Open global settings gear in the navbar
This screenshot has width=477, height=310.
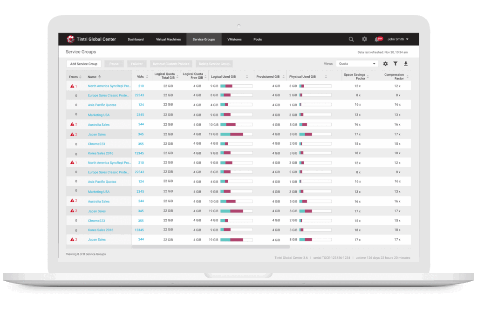[364, 39]
